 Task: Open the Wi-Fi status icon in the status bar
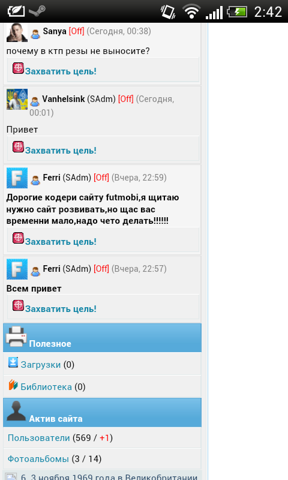[191, 11]
